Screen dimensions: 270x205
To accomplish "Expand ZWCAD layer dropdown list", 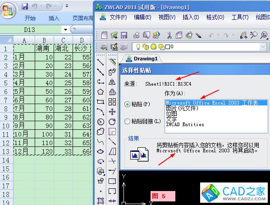I will pos(263,47).
